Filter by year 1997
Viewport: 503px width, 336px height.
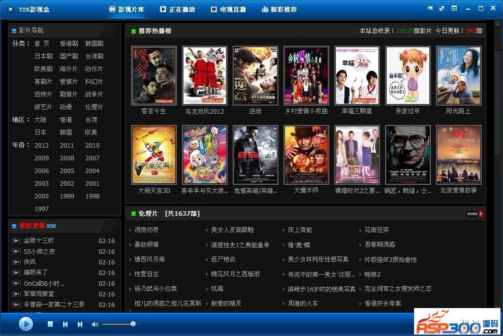42,209
